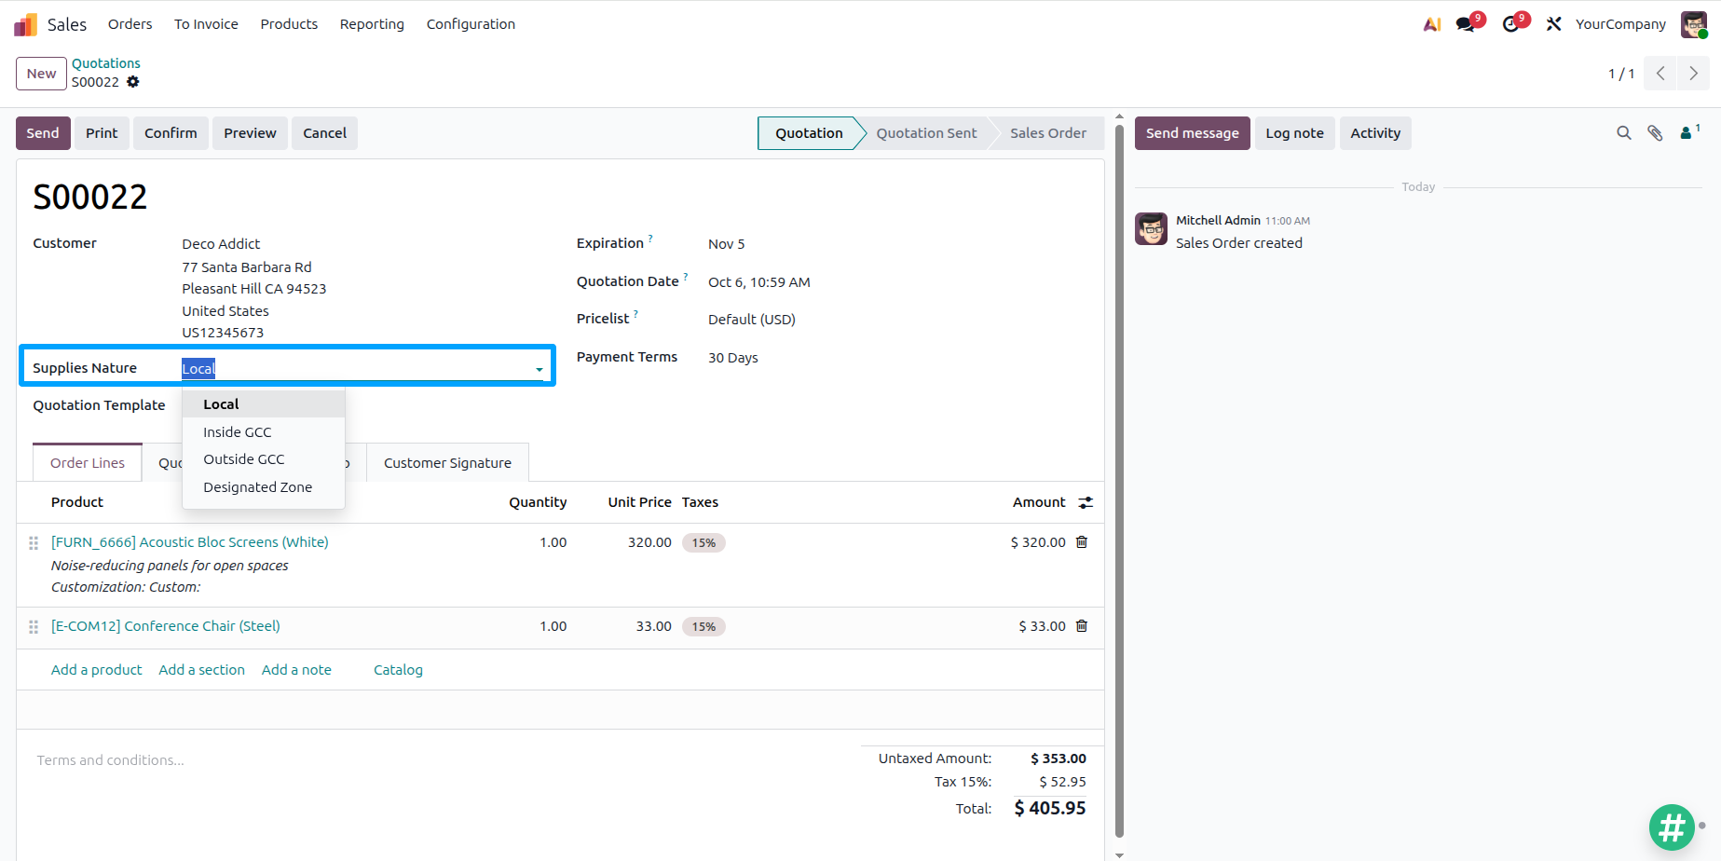Open the Reporting menu
Image resolution: width=1721 pixels, height=861 pixels.
(x=372, y=24)
